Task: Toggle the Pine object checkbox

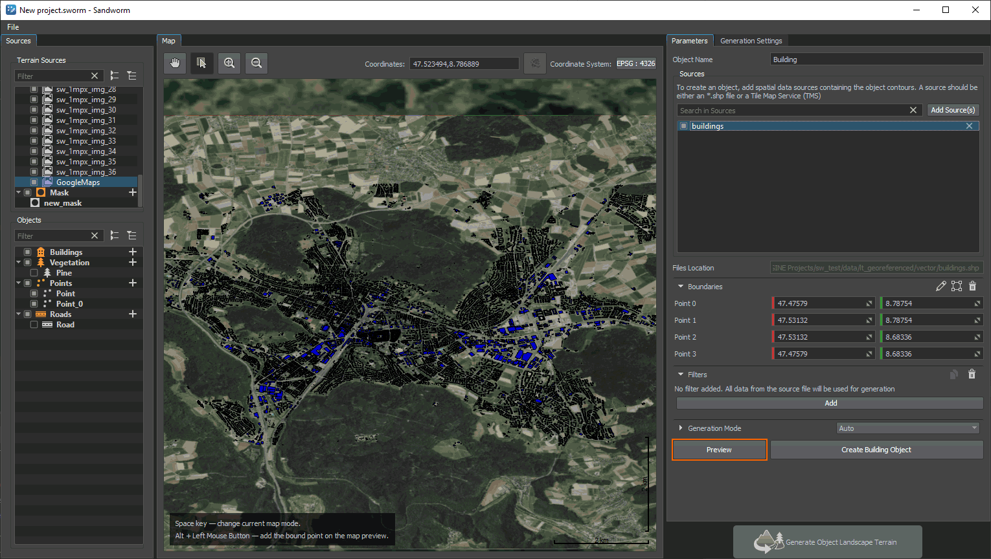Action: tap(34, 273)
